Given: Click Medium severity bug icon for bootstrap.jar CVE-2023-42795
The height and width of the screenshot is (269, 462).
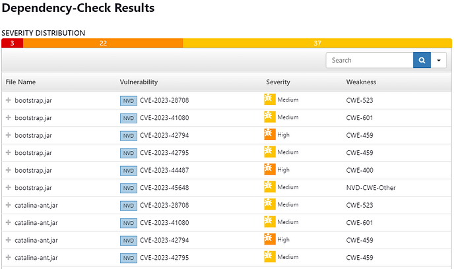Looking at the screenshot, I should (269, 152).
